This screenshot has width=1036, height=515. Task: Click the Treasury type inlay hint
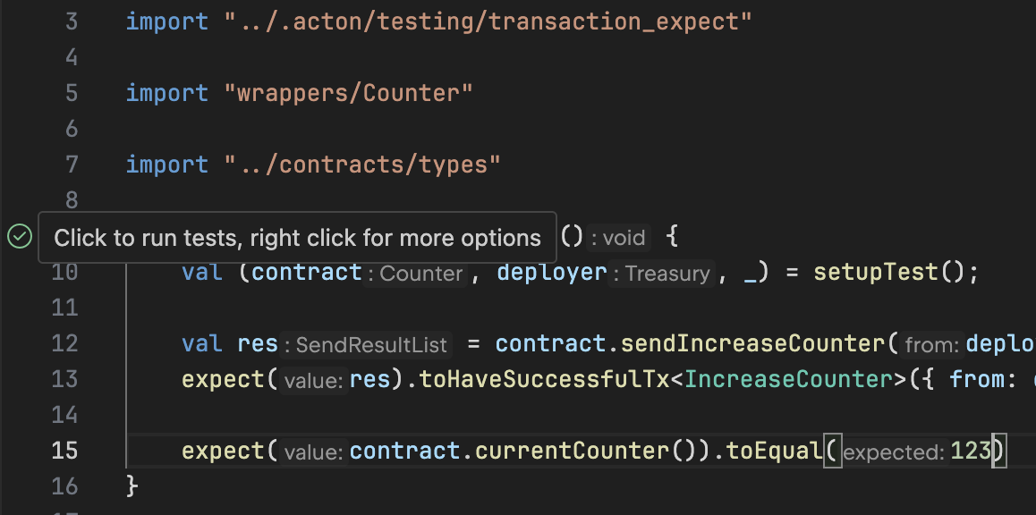pos(667,273)
